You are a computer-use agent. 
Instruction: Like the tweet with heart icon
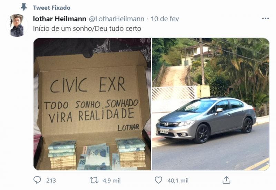pos(158,180)
